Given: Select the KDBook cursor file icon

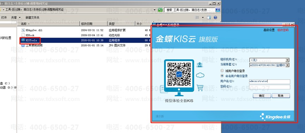Looking at the screenshot, I should (23, 35).
